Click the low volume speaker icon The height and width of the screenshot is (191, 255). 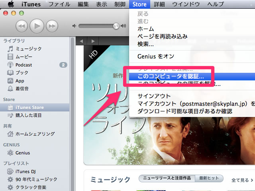(74, 26)
